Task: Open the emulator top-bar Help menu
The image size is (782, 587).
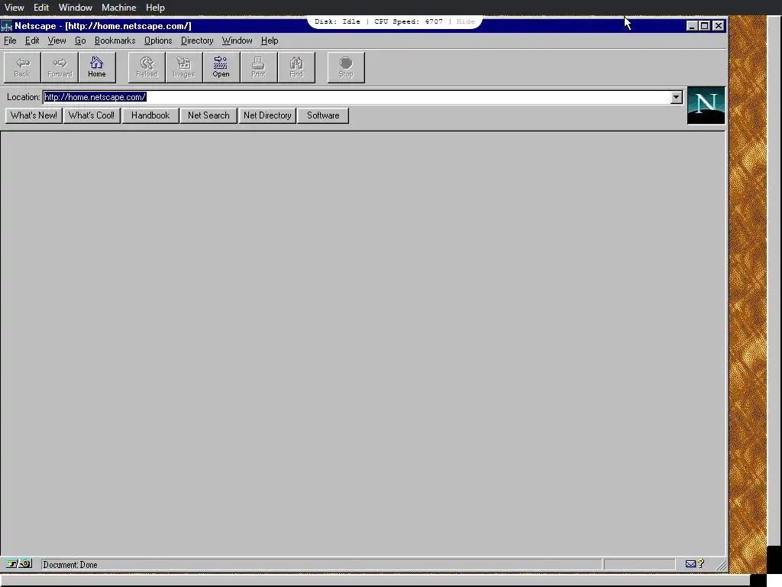Action: pos(155,8)
